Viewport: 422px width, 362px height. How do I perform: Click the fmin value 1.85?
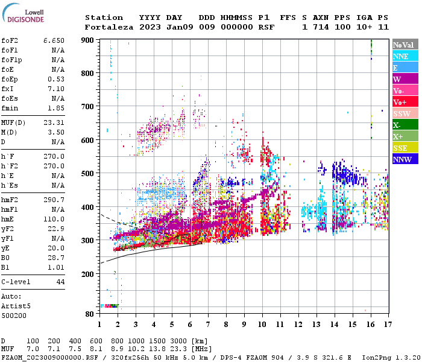click(x=56, y=108)
